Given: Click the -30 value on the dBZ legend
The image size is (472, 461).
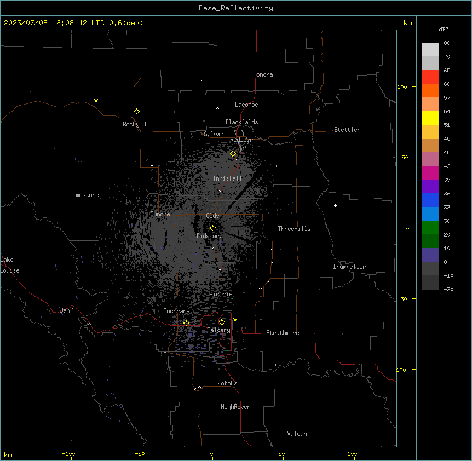Looking at the screenshot, I should pos(448,290).
